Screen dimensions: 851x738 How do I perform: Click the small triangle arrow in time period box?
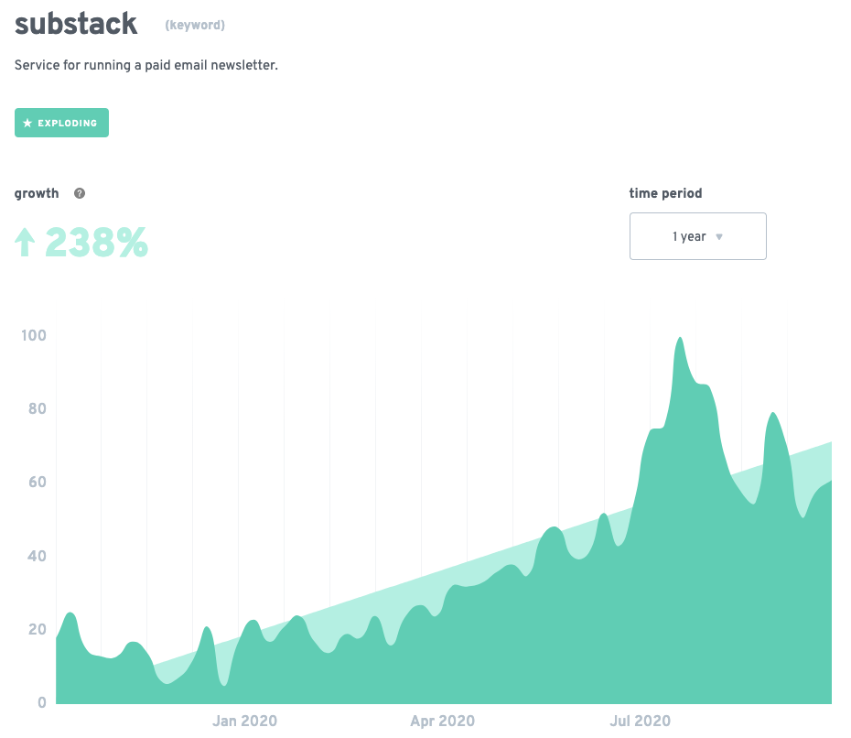[x=719, y=236]
